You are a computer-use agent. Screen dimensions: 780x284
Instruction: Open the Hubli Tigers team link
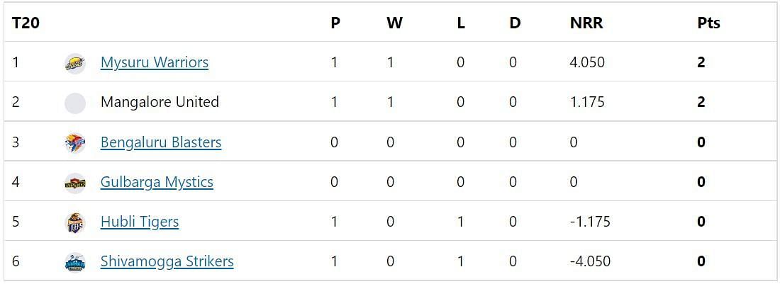(x=140, y=222)
